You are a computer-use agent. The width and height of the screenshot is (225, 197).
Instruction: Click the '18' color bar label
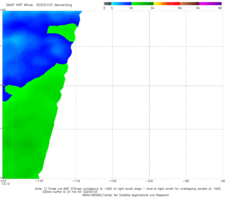tap(131, 8)
